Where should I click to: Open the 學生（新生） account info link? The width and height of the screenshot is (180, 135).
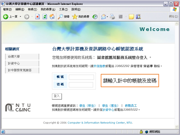point(88,106)
